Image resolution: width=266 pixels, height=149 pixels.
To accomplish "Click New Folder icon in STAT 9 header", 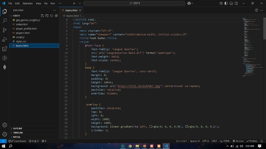I will coord(47,16).
